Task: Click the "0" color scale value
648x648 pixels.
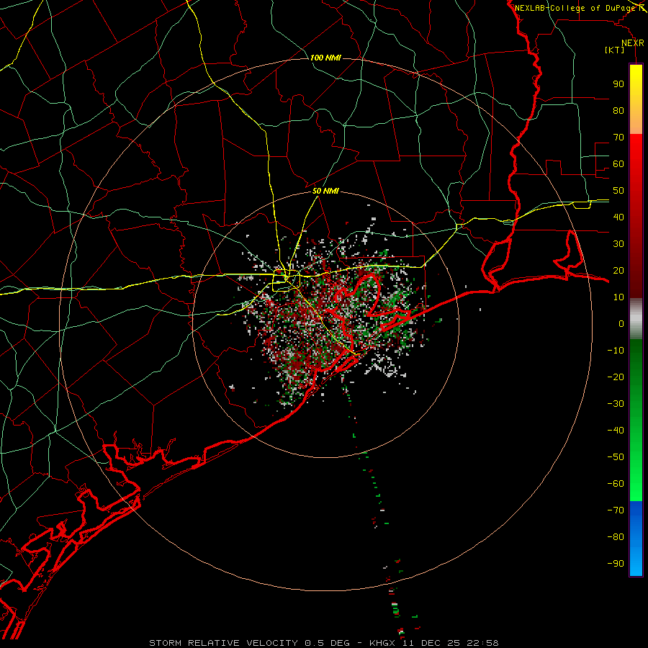Action: pyautogui.click(x=621, y=324)
